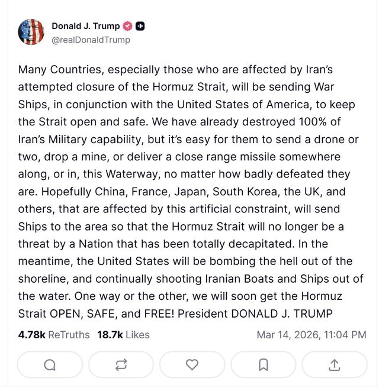Image resolution: width=379 pixels, height=388 pixels.
Task: Click the 11:04 PM time text
Action: click(x=345, y=335)
